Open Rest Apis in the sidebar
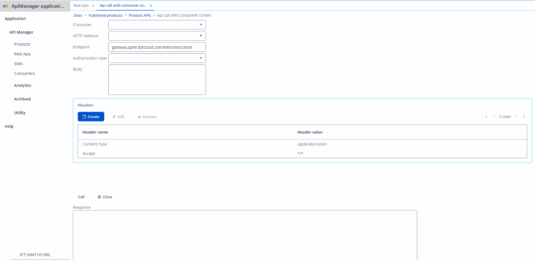535x260 pixels. 22,54
